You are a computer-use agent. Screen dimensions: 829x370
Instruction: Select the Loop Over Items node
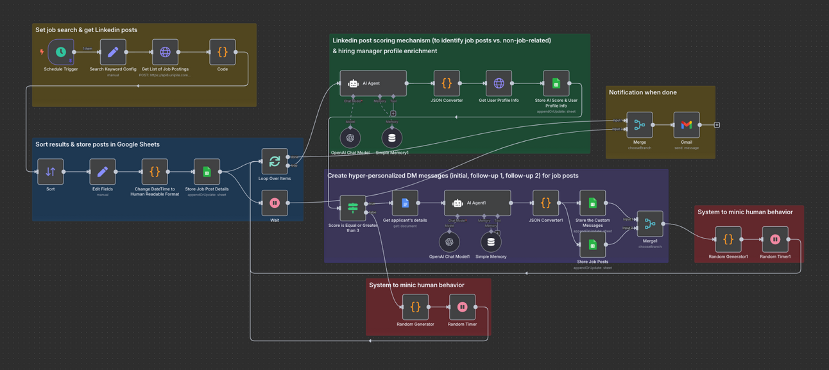pos(275,162)
